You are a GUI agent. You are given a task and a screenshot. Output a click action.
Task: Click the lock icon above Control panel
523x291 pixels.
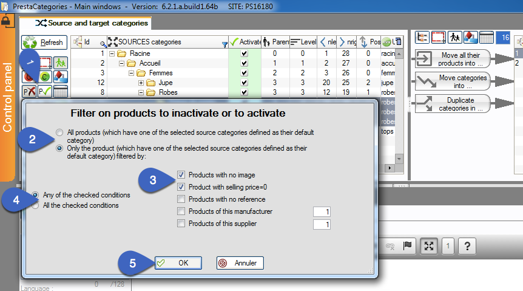(6, 21)
